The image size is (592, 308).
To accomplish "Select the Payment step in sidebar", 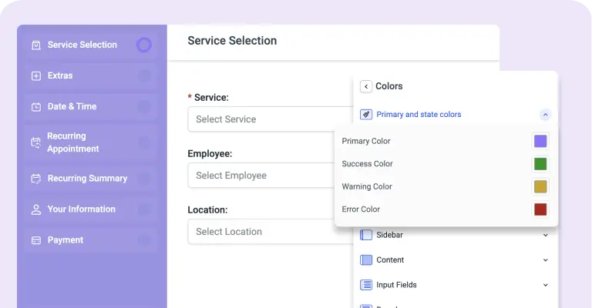I will 91,240.
